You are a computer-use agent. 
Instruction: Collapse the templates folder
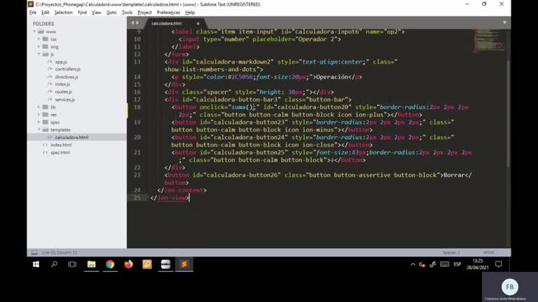40,130
